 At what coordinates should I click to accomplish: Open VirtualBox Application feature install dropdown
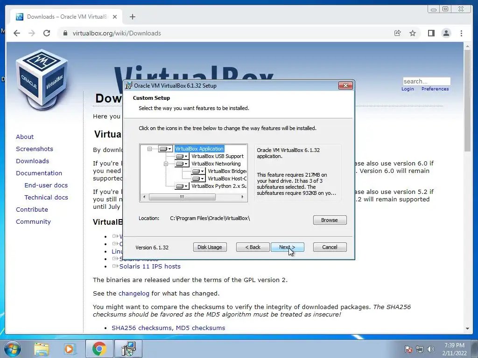pyautogui.click(x=166, y=149)
